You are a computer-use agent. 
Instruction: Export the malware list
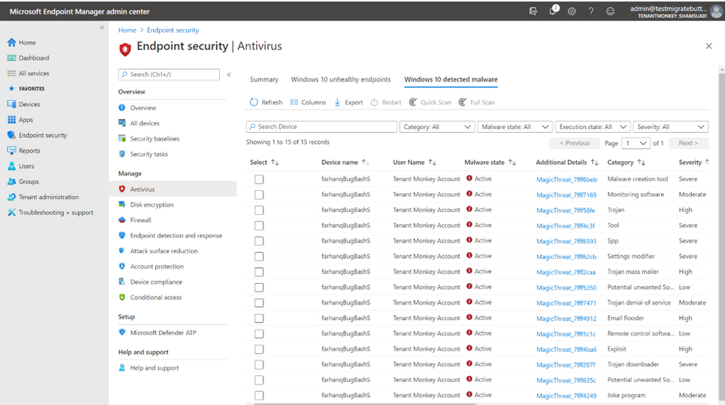(x=348, y=102)
